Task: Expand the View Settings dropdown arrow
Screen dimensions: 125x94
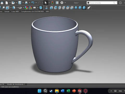Action: point(38,8)
